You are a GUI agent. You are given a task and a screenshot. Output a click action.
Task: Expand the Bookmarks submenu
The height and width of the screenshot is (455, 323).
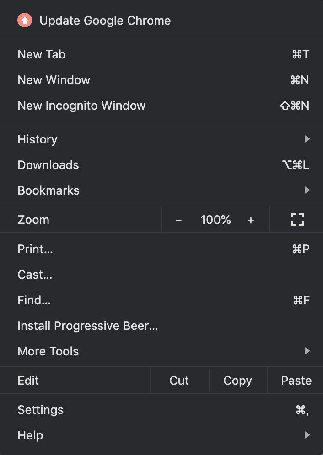tap(308, 190)
